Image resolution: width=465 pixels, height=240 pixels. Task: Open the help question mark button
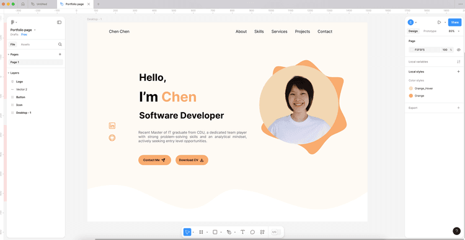[x=456, y=231]
